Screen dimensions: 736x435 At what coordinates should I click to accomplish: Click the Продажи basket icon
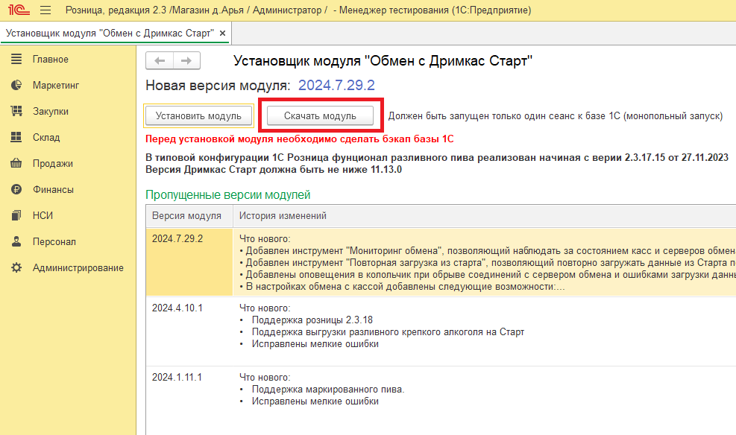click(16, 164)
